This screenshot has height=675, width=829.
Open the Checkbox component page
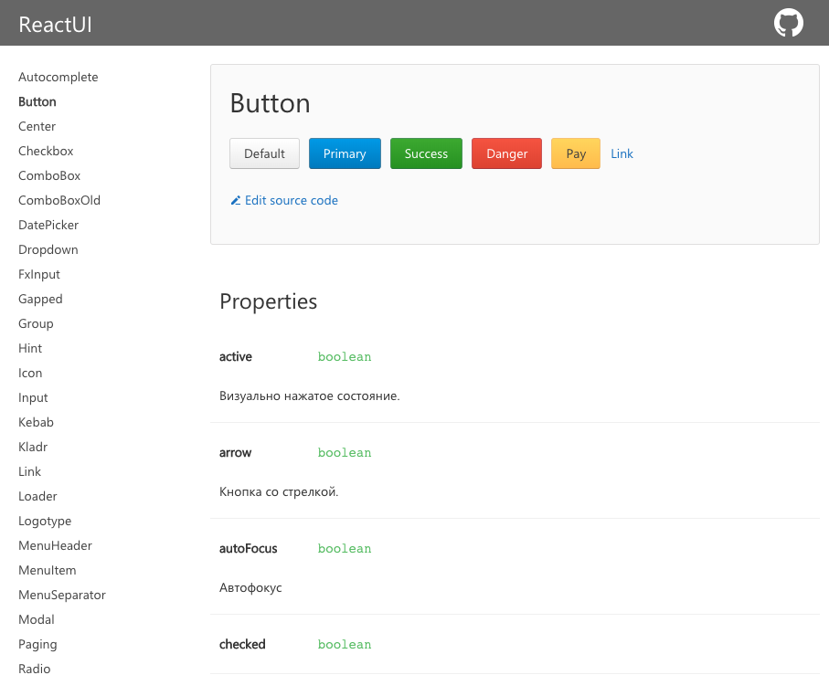pyautogui.click(x=46, y=151)
